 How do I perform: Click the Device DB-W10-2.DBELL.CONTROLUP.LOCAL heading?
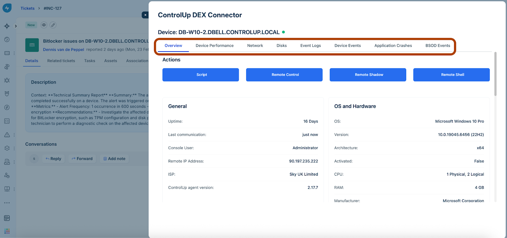pos(219,32)
